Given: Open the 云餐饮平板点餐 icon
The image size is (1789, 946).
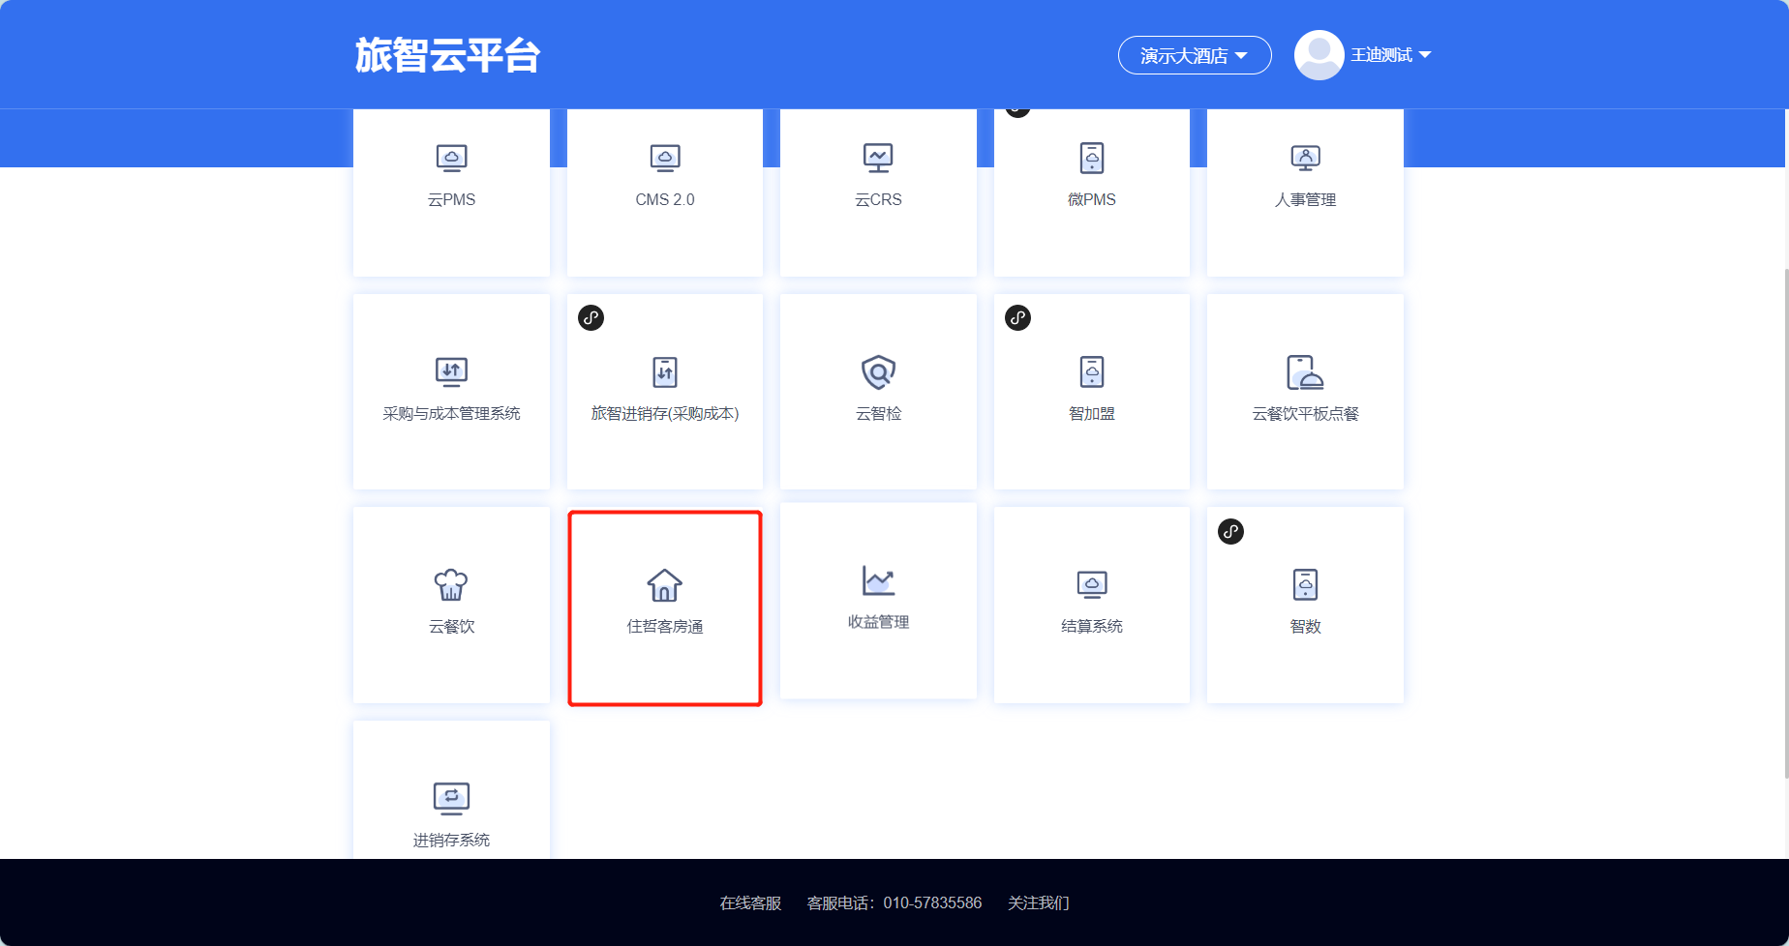Looking at the screenshot, I should pos(1305,371).
